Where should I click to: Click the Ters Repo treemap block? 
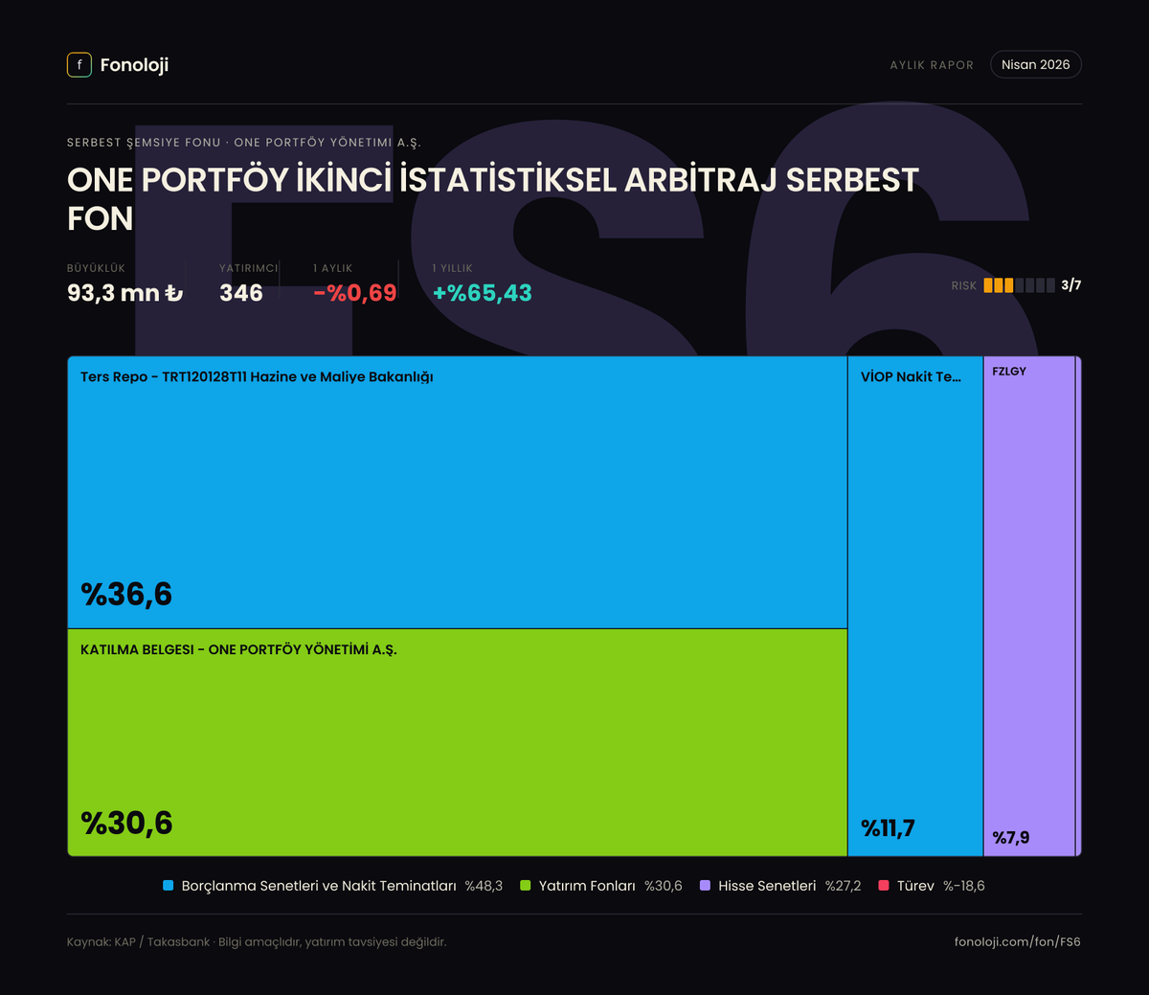(x=458, y=492)
